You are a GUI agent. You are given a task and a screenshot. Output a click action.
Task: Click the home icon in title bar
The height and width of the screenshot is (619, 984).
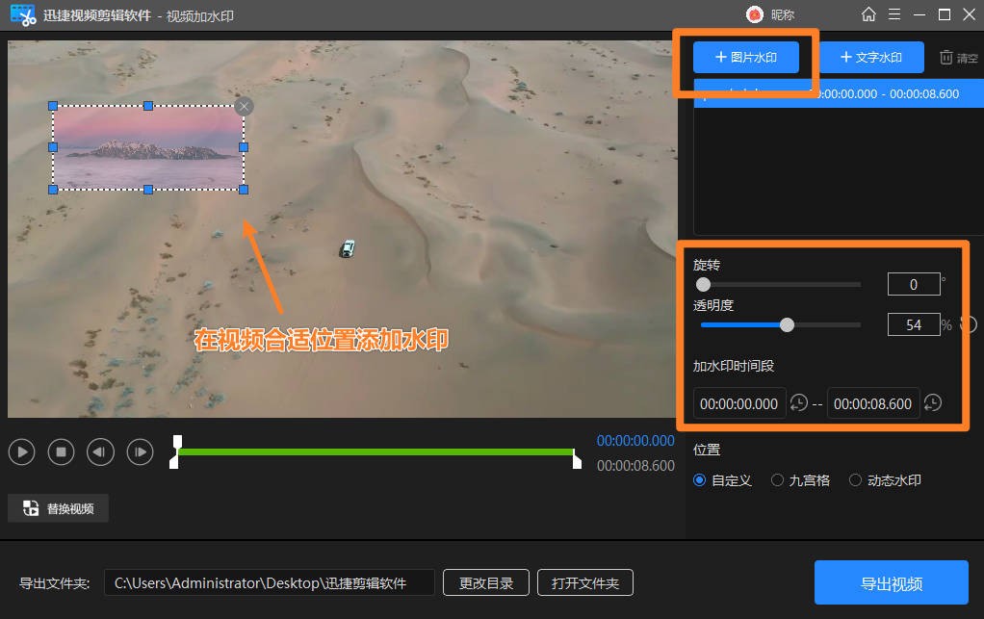868,14
